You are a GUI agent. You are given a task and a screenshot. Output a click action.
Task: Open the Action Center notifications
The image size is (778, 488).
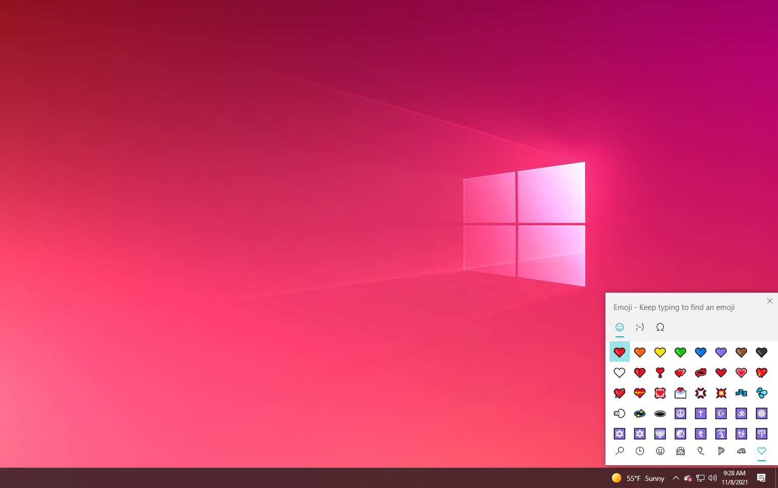(x=761, y=478)
